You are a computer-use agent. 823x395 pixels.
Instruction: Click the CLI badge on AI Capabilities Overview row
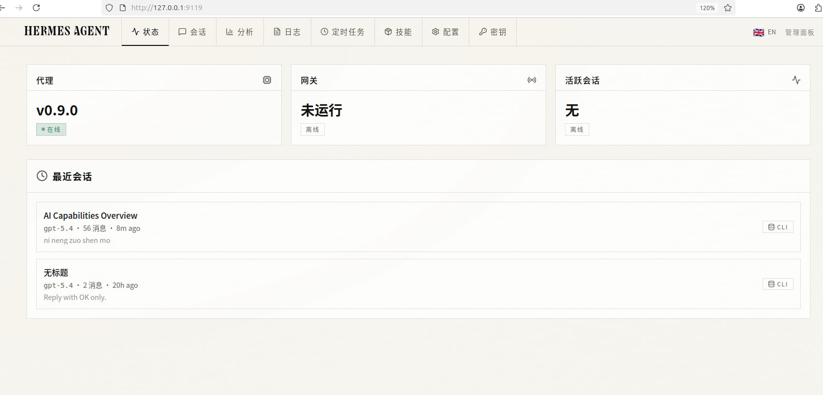(x=778, y=227)
